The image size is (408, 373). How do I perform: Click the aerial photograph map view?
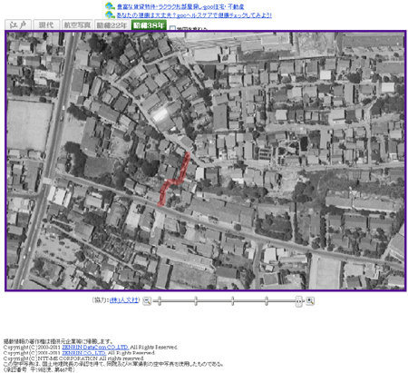tap(206, 161)
